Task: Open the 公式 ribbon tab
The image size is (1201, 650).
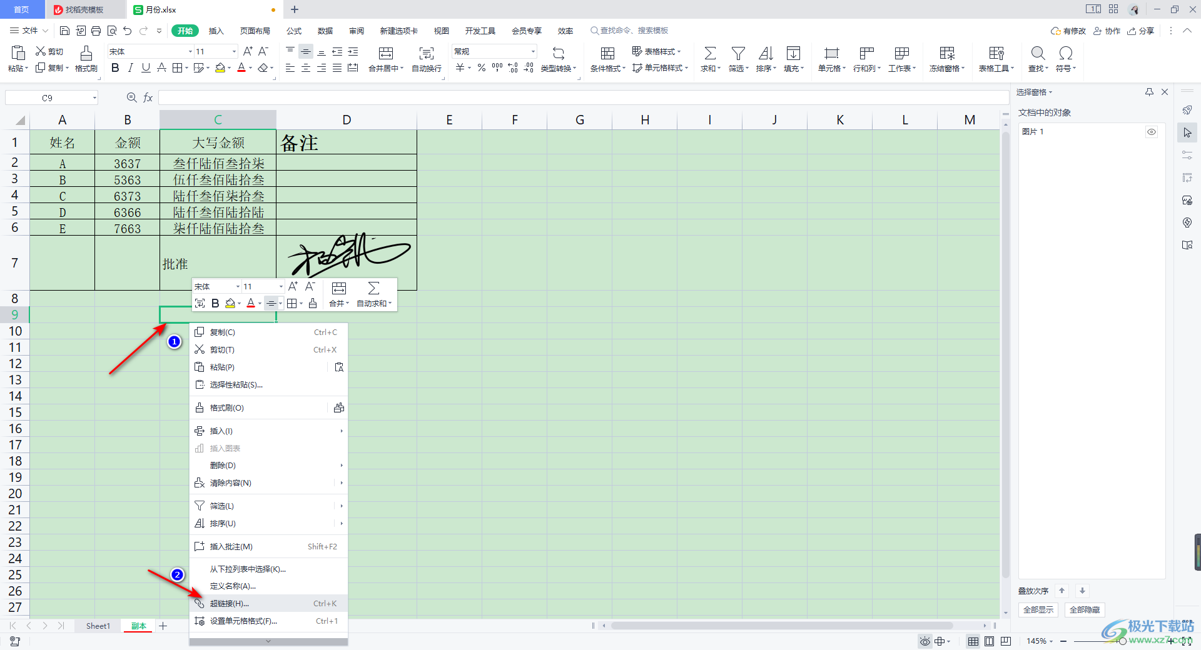Action: coord(294,31)
